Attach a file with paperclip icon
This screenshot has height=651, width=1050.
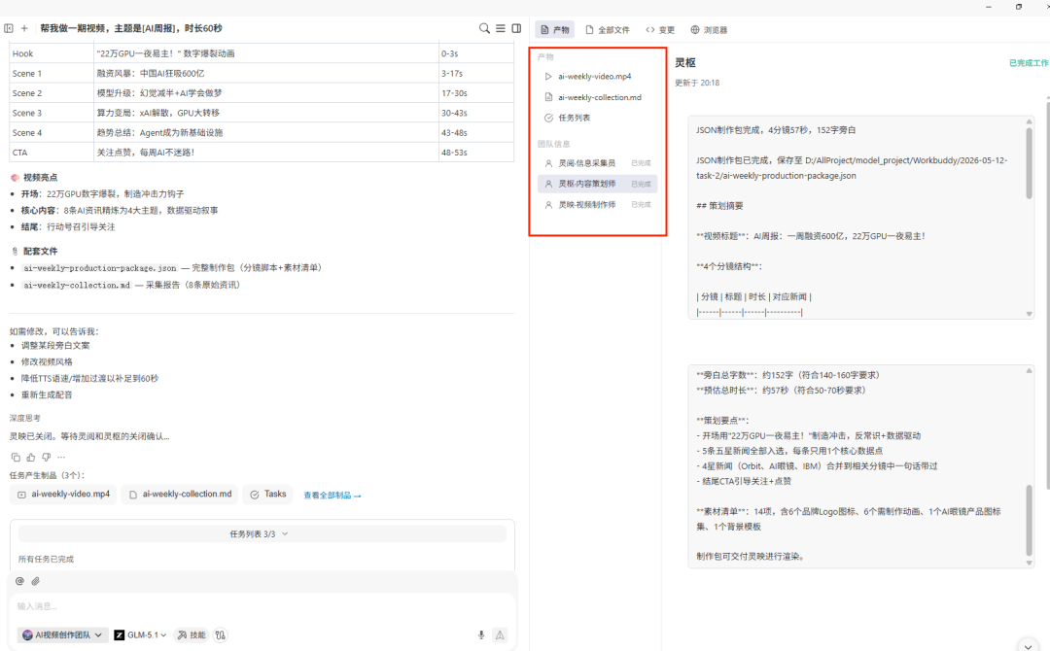[36, 581]
